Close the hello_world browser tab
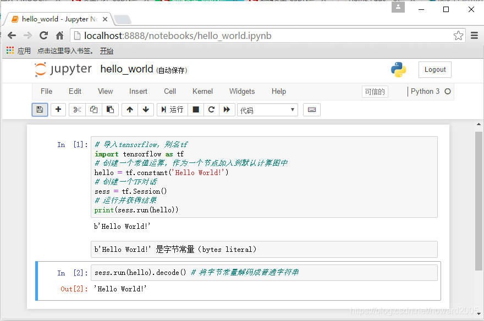The height and width of the screenshot is (321, 484). click(x=105, y=19)
